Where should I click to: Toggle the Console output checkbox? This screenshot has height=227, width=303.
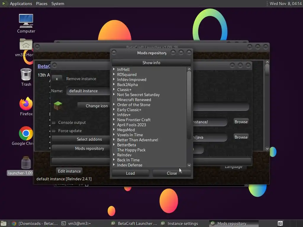coord(54,123)
